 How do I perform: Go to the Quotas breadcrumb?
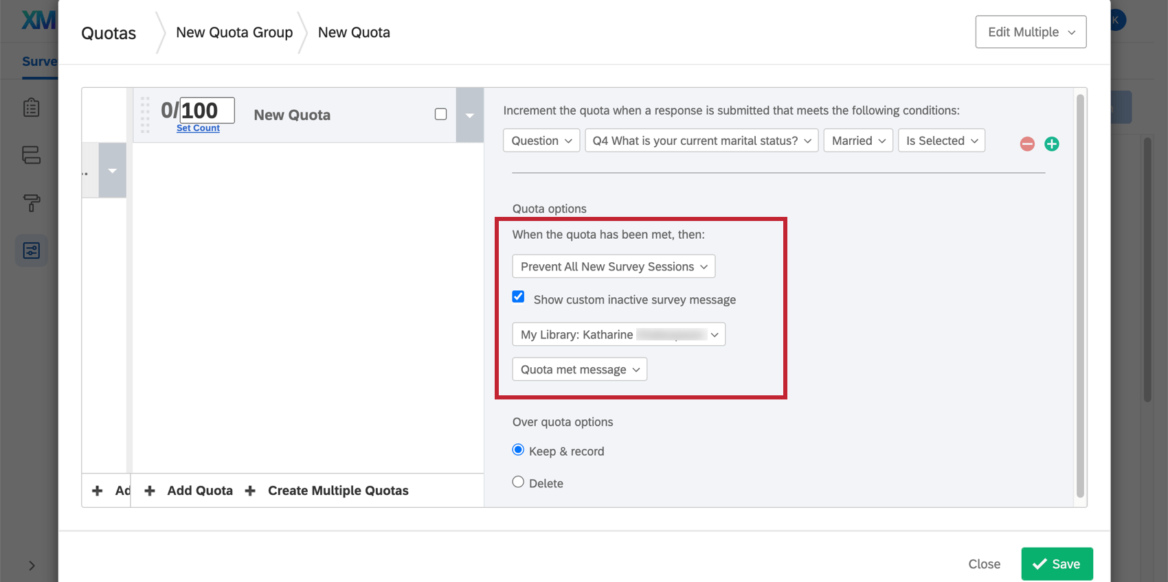click(109, 33)
